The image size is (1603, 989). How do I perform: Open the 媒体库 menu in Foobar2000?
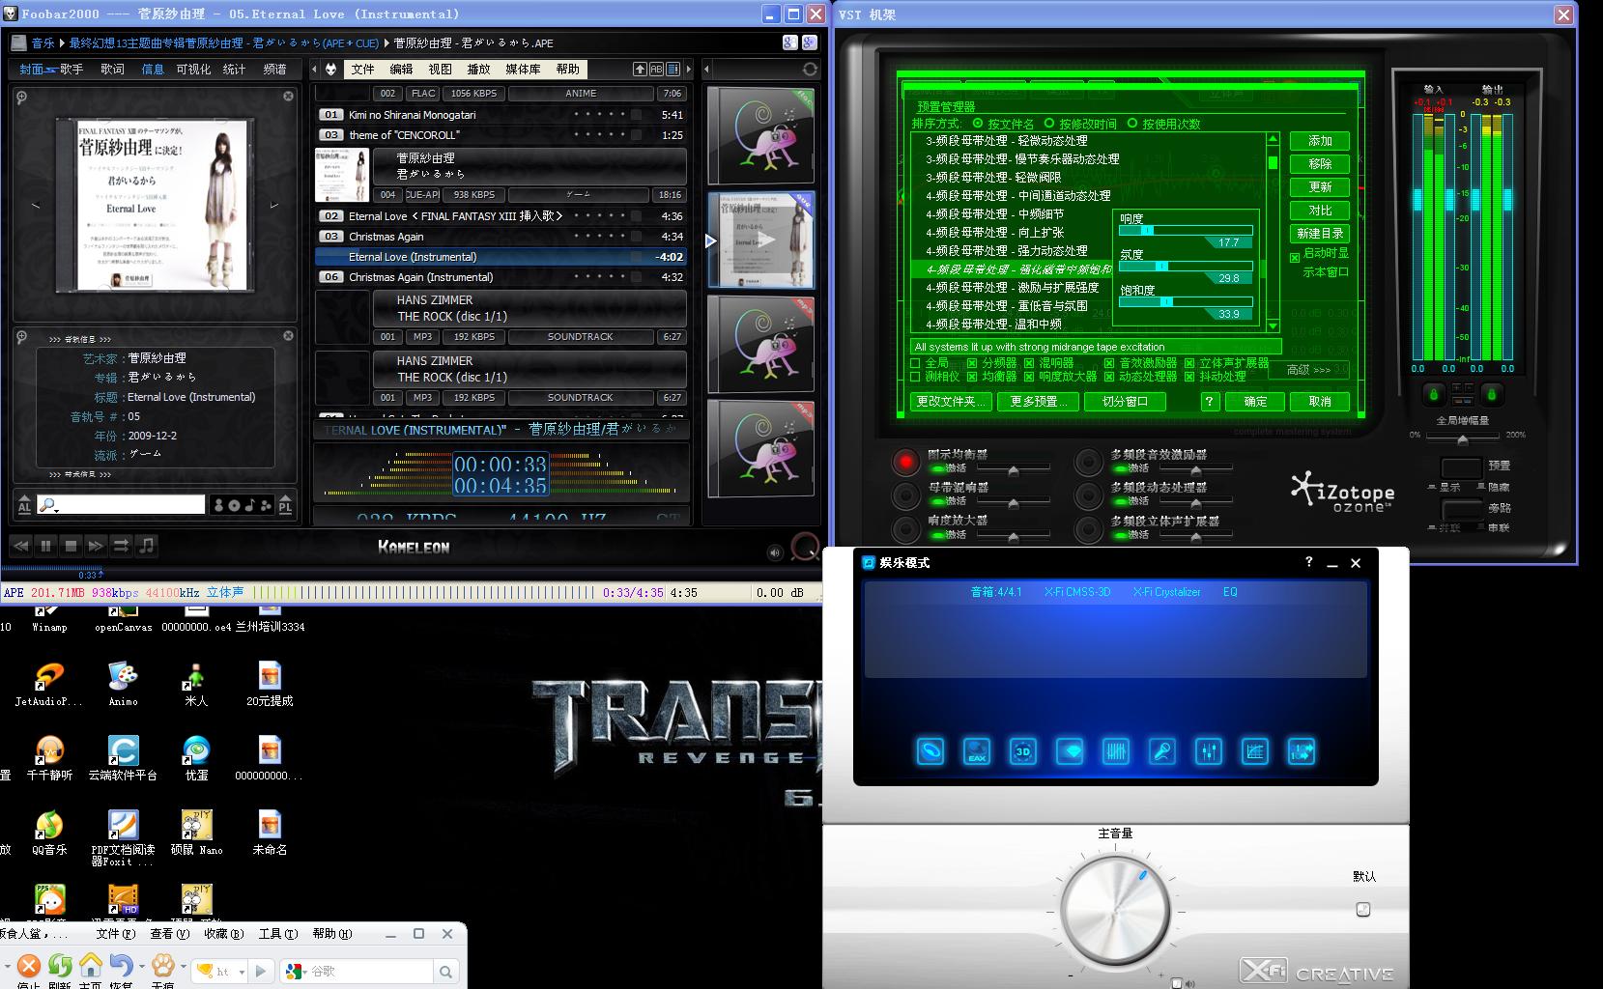point(523,69)
